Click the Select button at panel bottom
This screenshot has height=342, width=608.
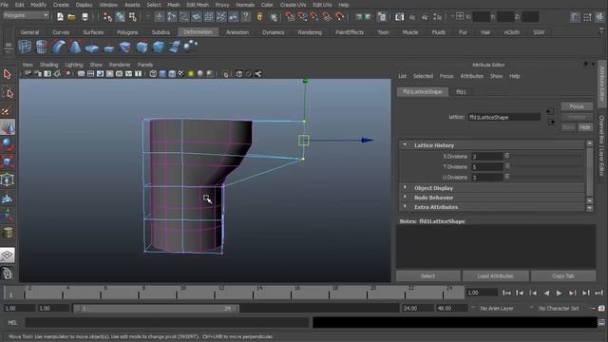(x=428, y=276)
